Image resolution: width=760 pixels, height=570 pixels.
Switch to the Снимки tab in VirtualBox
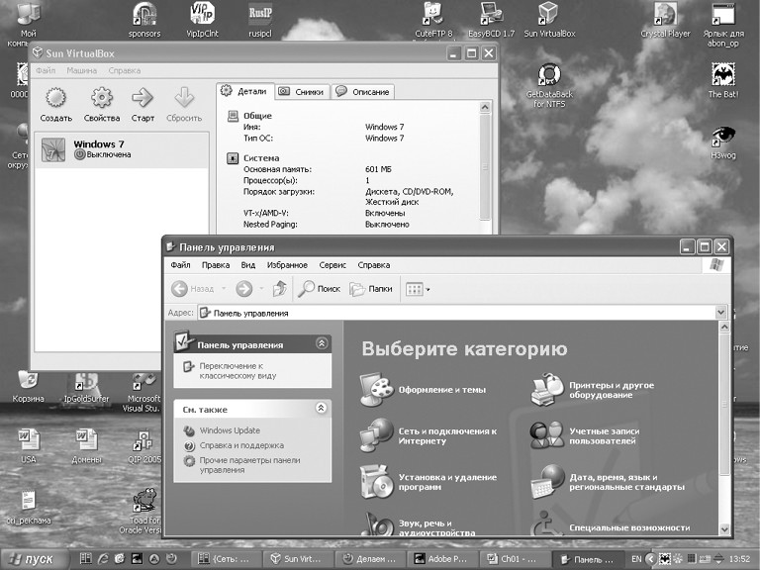pos(301,92)
